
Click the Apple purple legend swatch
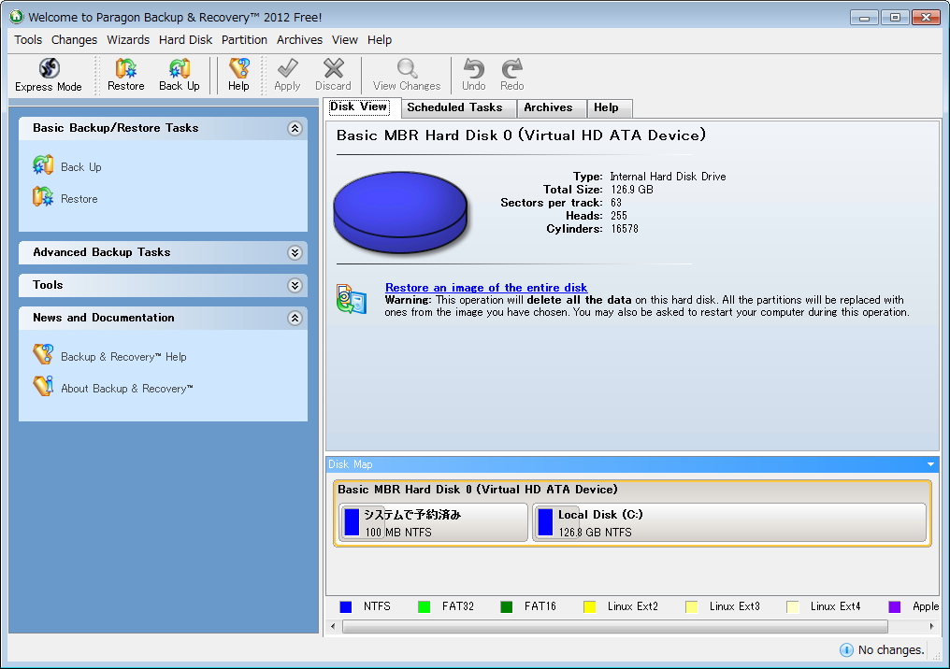pos(894,606)
